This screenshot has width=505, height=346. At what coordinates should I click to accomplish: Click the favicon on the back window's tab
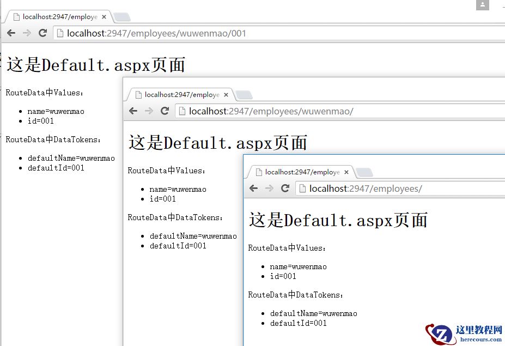(x=16, y=16)
